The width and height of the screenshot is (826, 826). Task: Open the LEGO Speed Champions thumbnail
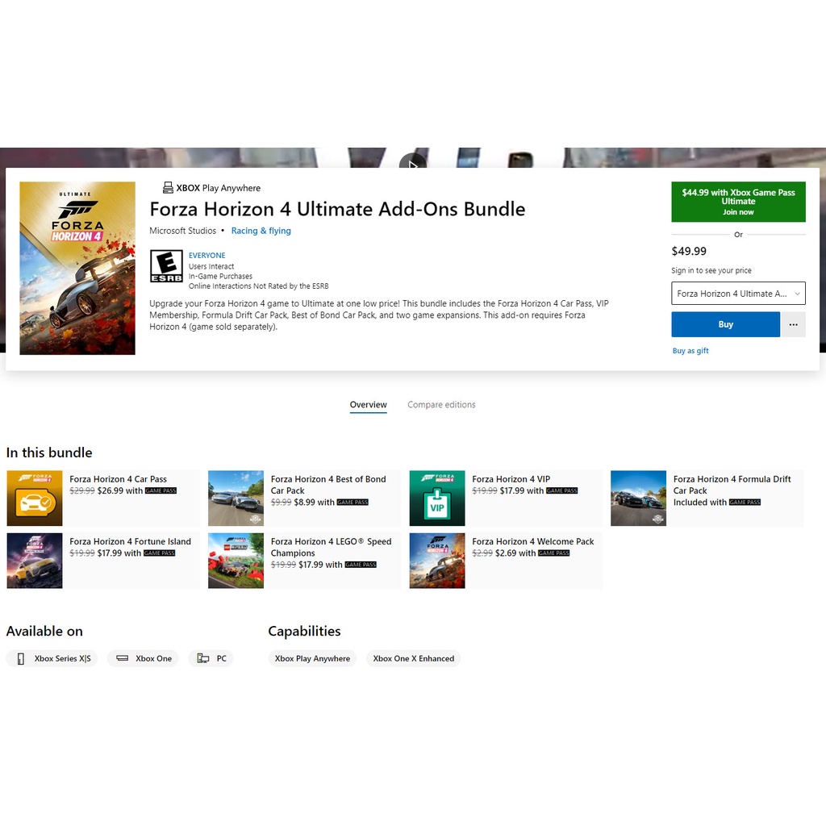coord(236,561)
